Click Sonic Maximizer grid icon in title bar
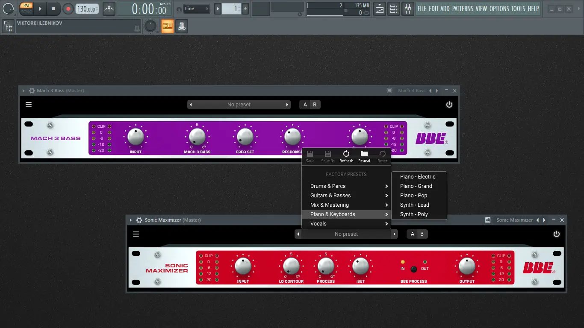The image size is (584, 328). click(488, 220)
